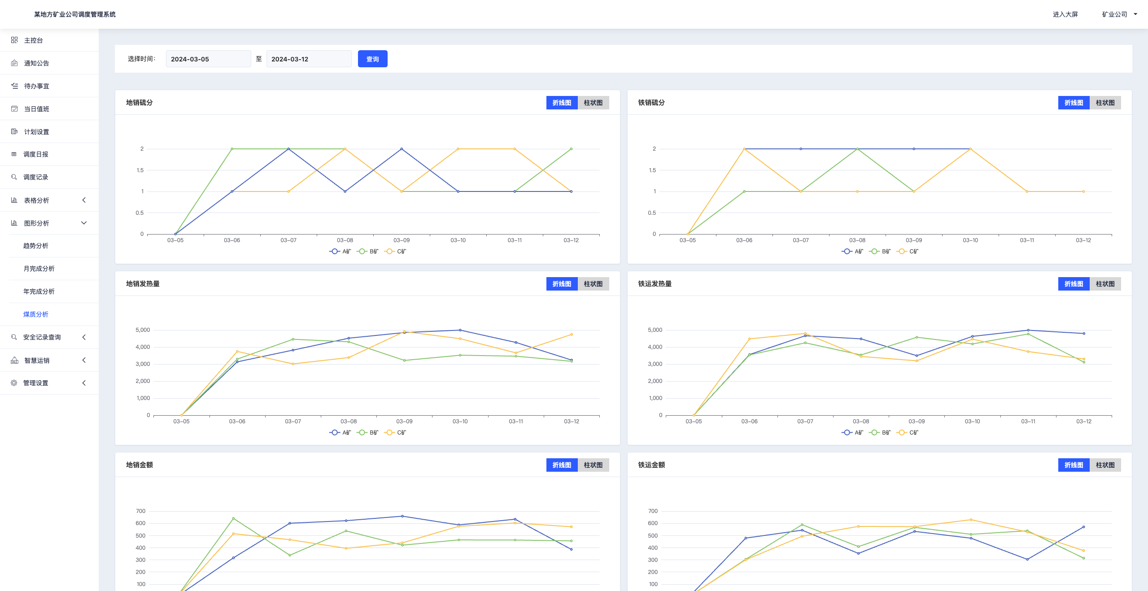Click the 安全记录查询 magnifier icon

14,337
